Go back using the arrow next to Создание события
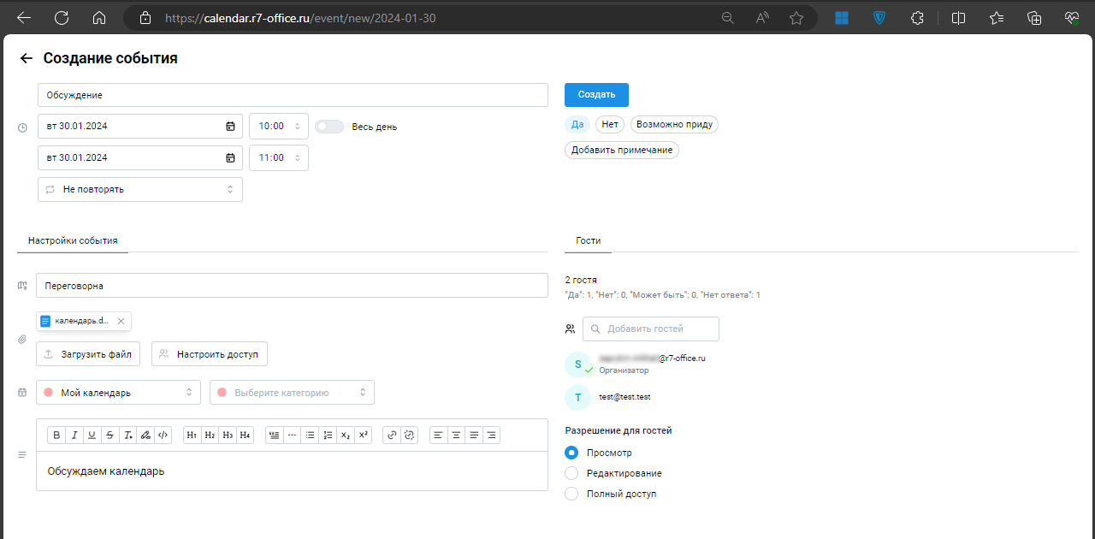 (27, 58)
